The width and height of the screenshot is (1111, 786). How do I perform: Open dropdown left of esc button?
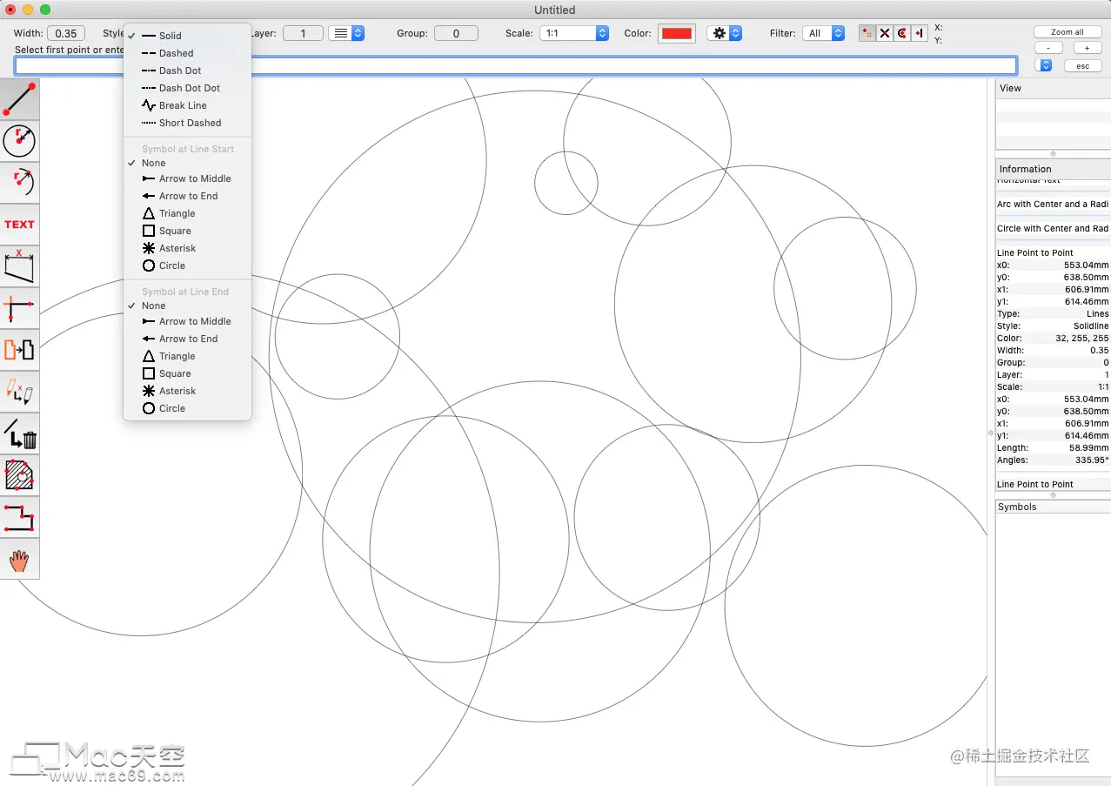point(1046,65)
